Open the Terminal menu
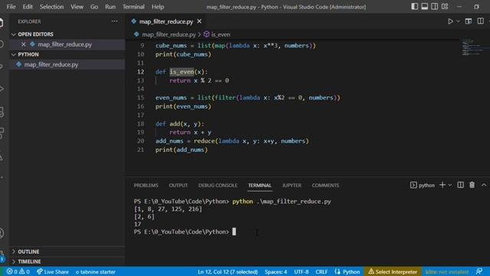The width and height of the screenshot is (490, 276). tap(133, 7)
